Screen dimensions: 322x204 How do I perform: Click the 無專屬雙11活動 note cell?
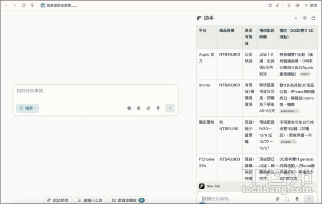(x=296, y=64)
